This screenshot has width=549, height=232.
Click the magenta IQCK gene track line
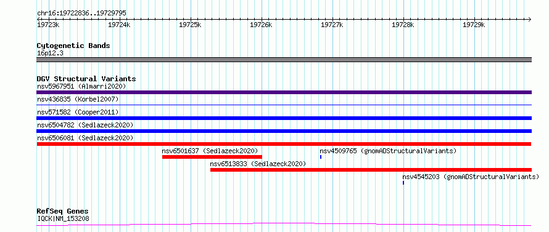pos(284,225)
